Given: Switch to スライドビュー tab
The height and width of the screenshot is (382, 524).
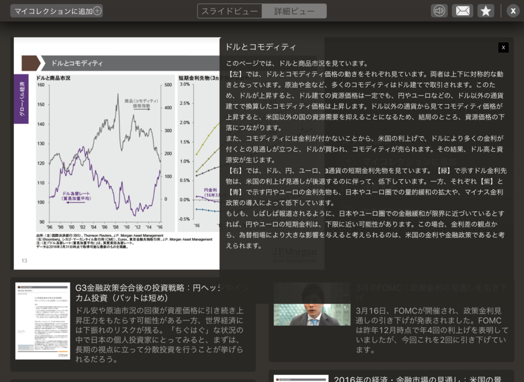Looking at the screenshot, I should click(x=229, y=10).
